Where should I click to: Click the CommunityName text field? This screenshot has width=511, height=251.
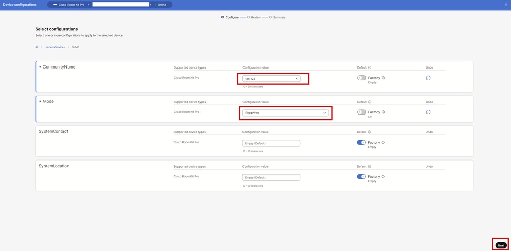[x=272, y=79]
